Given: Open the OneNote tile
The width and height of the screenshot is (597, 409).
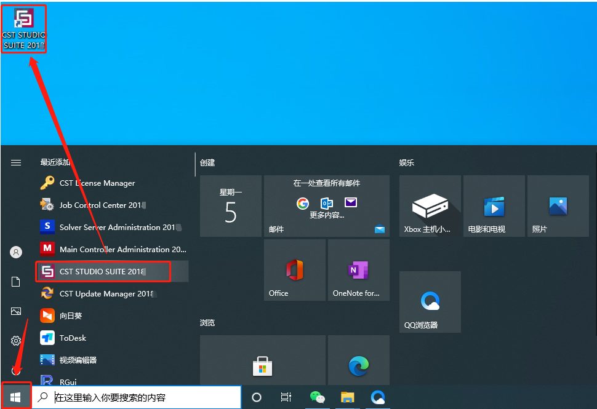Looking at the screenshot, I should [x=359, y=270].
